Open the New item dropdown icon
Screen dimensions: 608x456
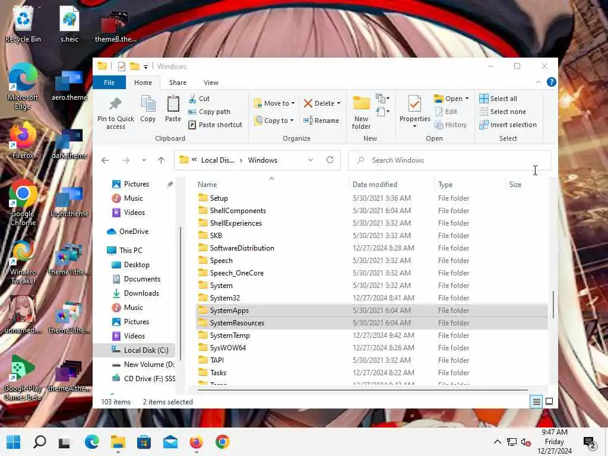click(x=382, y=99)
